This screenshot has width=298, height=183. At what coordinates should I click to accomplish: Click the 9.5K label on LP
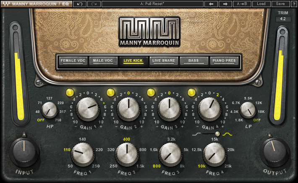(x=248, y=98)
